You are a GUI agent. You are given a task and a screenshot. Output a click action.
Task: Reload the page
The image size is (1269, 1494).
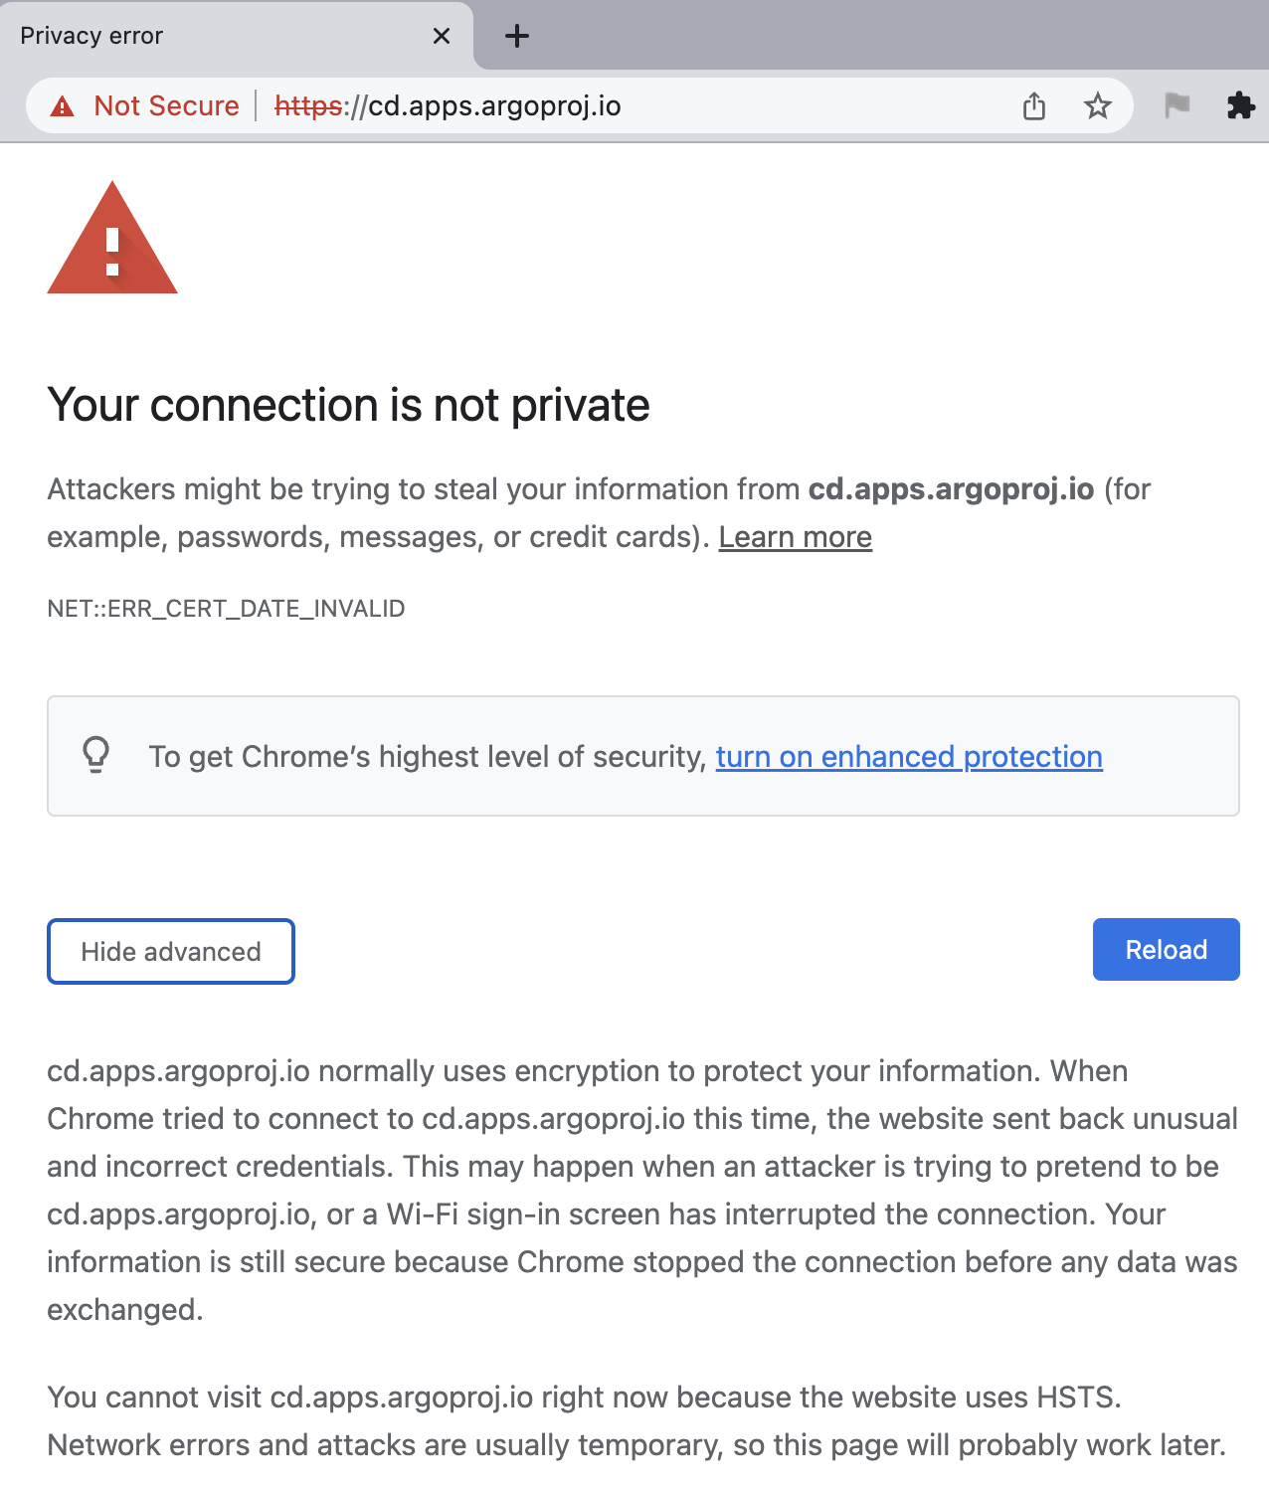pos(1165,949)
